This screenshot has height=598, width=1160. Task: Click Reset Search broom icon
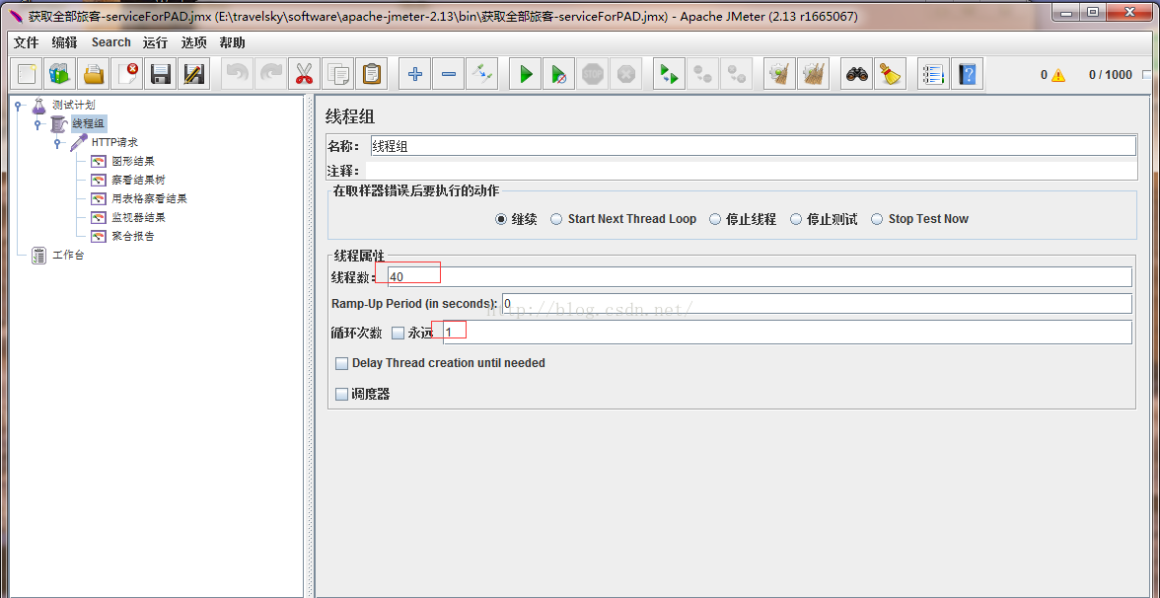point(890,74)
